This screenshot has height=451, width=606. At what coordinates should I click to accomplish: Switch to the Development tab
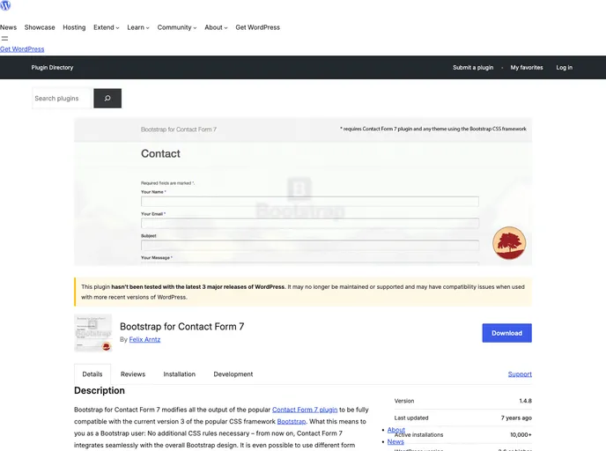(233, 374)
